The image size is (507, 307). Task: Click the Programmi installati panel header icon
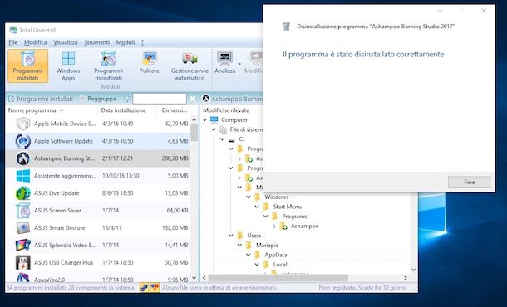coord(12,99)
